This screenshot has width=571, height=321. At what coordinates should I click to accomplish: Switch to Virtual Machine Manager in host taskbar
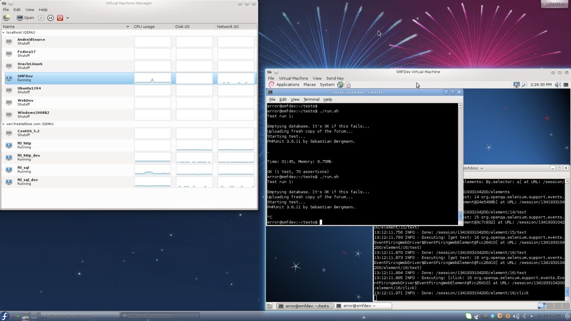[x=79, y=316]
